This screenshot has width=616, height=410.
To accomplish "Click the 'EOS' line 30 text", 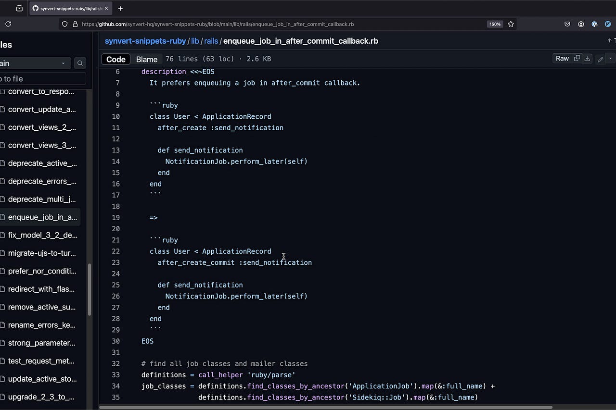I will (x=147, y=341).
